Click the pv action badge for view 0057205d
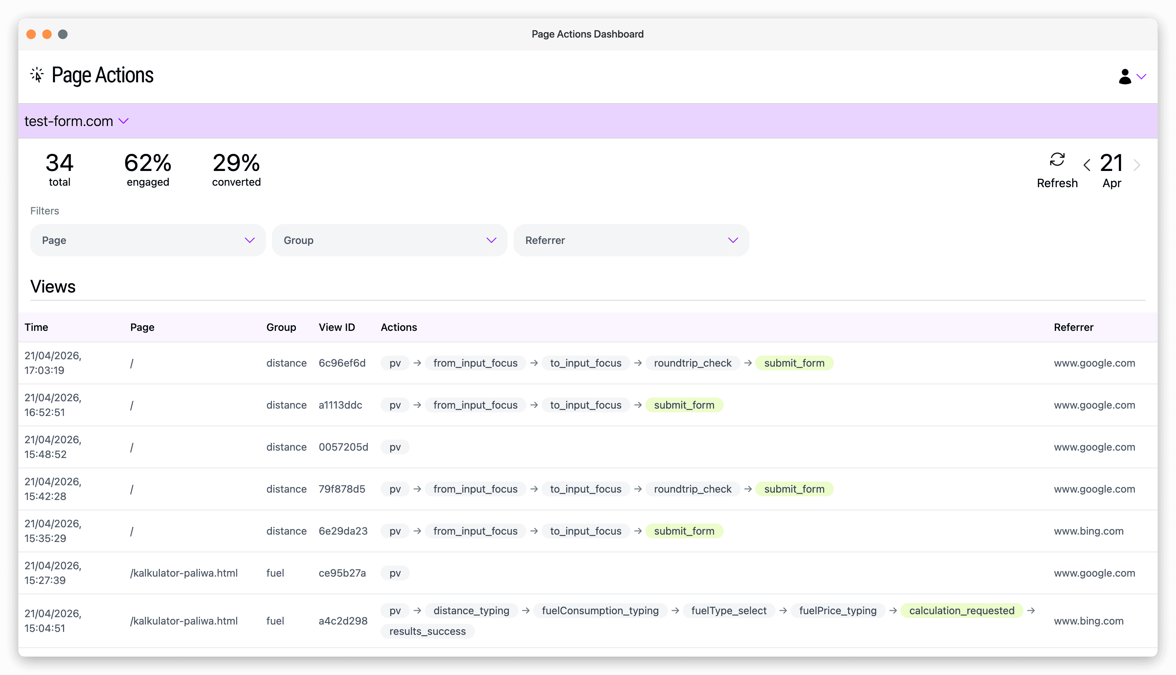 [395, 447]
